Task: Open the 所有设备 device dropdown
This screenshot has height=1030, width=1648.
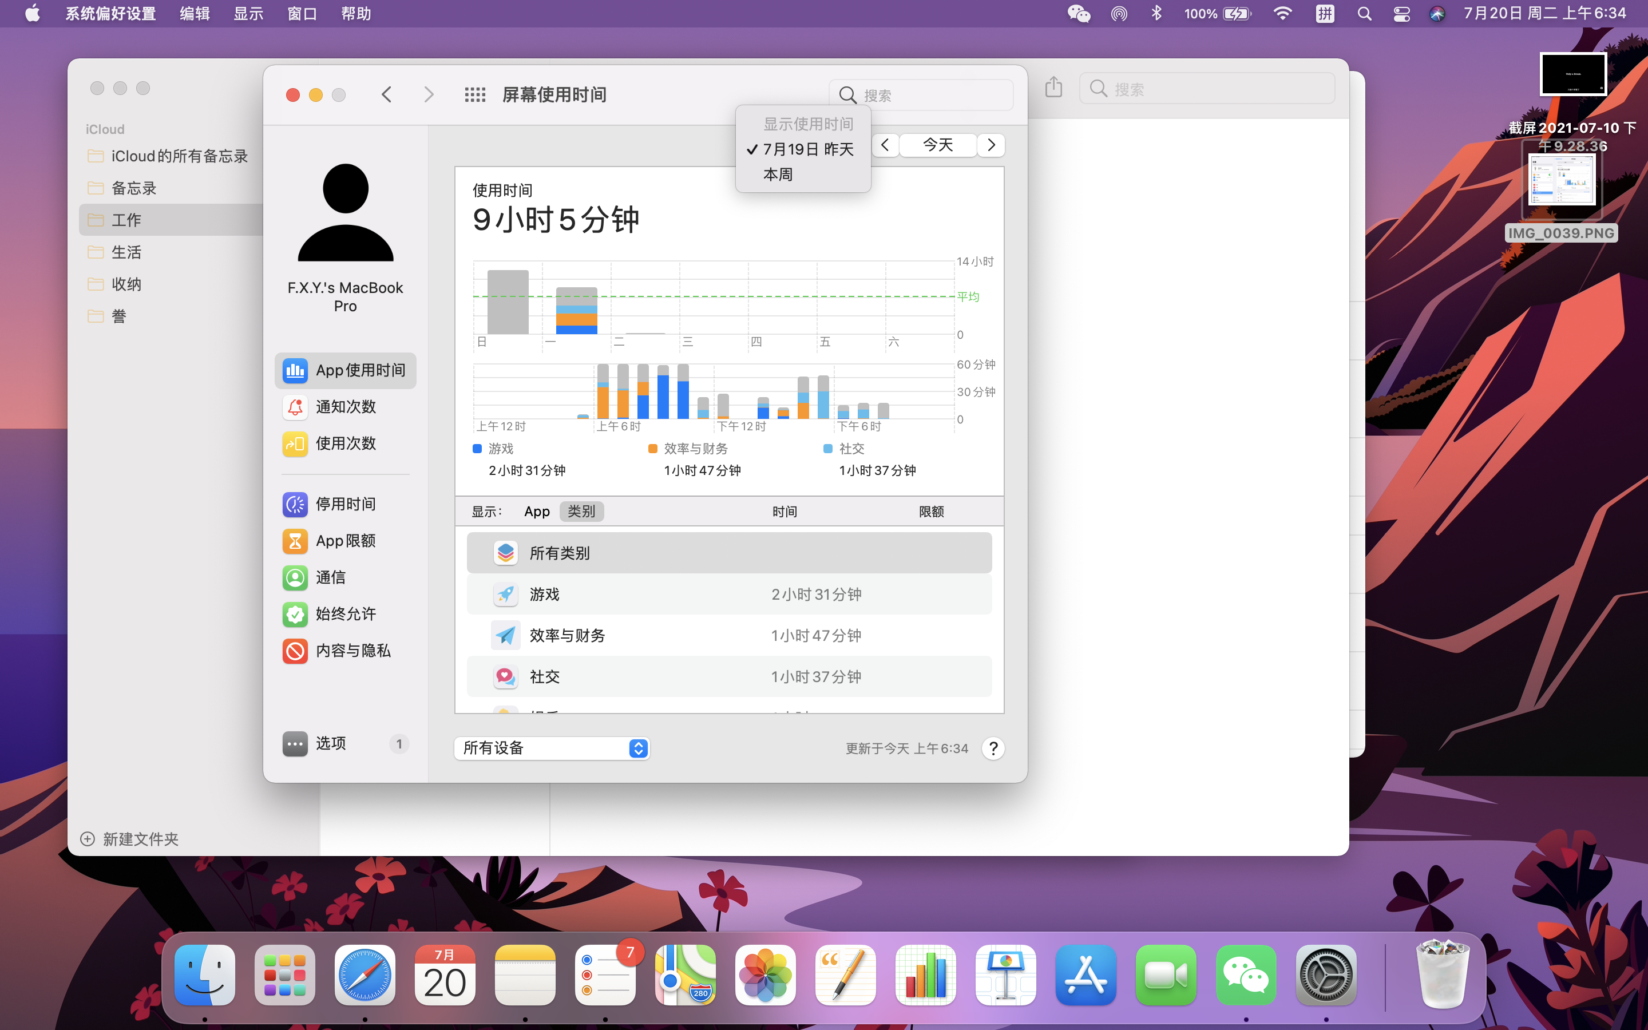Action: 551,748
